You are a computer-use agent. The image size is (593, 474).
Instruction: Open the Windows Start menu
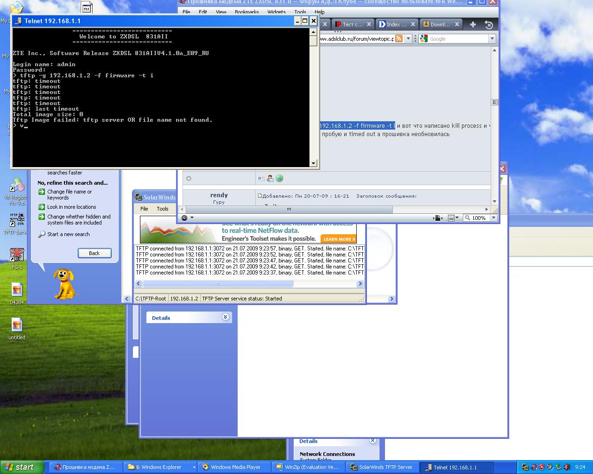click(22, 467)
